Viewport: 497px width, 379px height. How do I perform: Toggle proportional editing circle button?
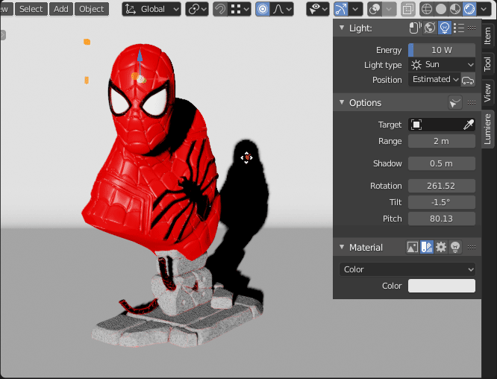(x=263, y=9)
